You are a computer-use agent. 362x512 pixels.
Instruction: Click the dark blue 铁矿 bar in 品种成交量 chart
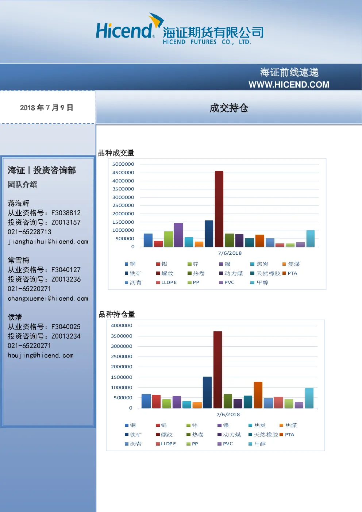click(x=209, y=234)
